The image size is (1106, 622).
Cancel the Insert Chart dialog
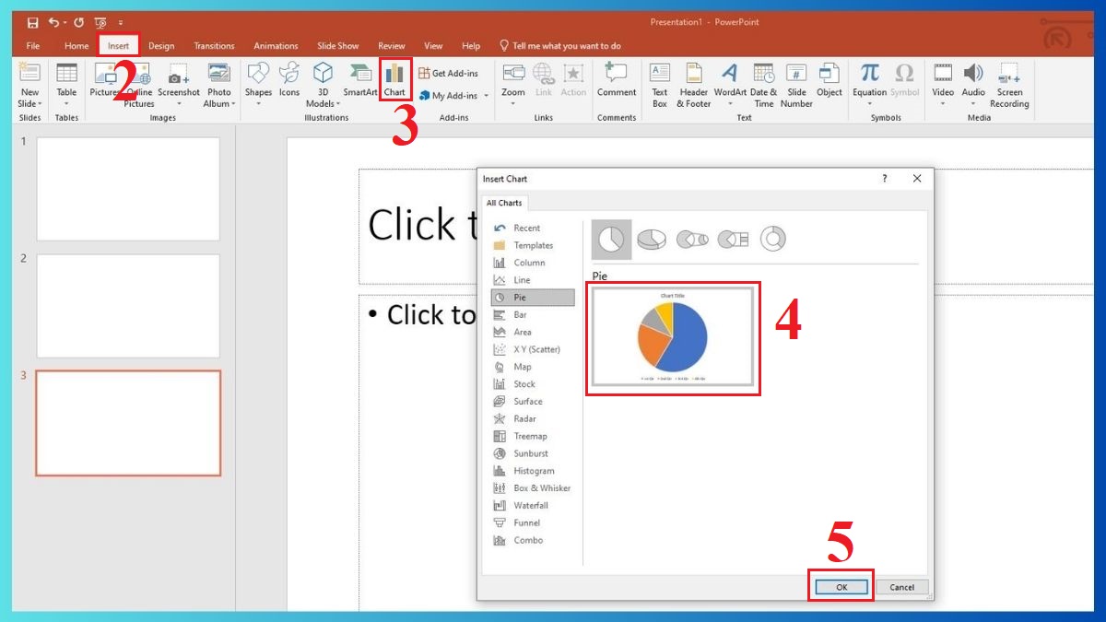click(x=900, y=586)
